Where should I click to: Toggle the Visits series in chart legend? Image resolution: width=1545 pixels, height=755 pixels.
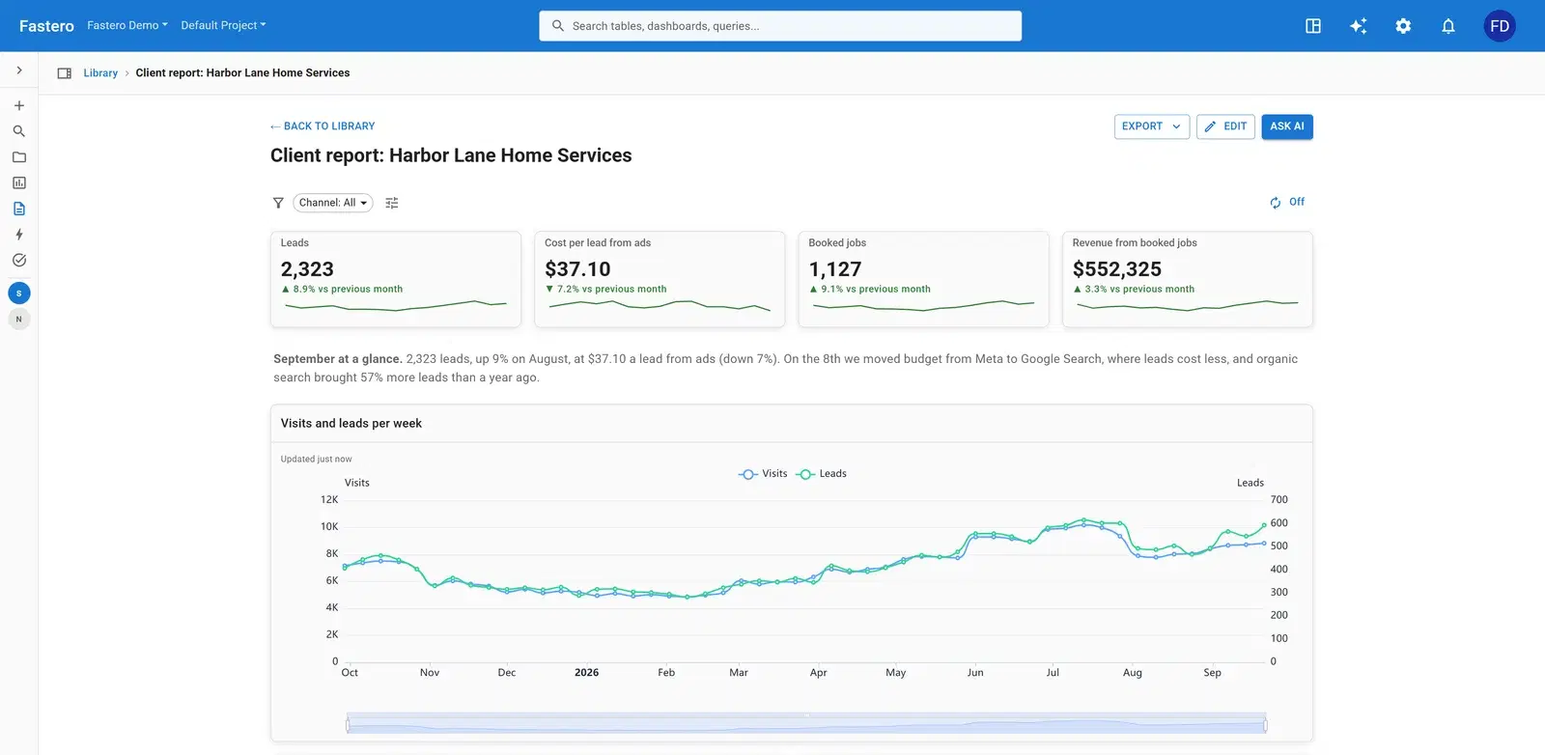pyautogui.click(x=763, y=474)
